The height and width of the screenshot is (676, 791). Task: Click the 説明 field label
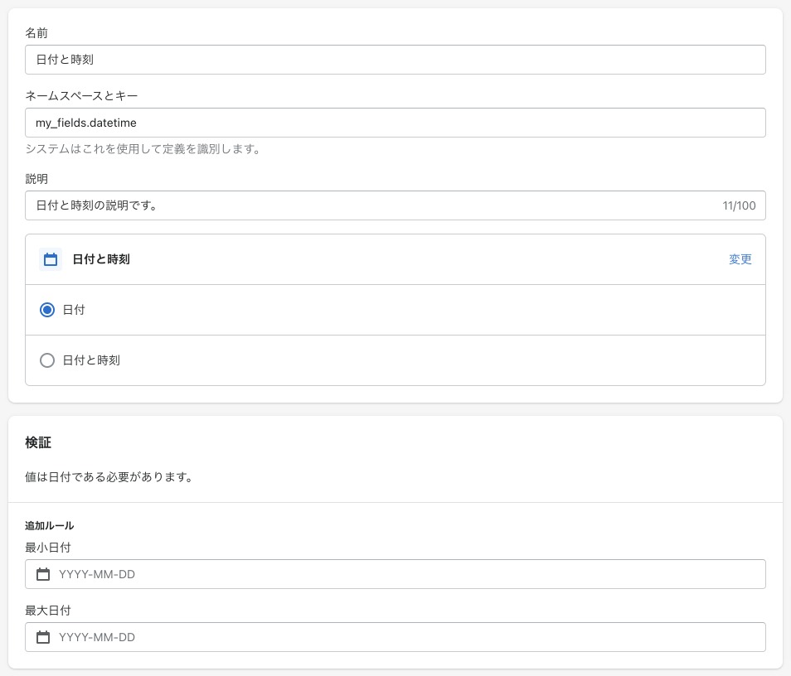(x=36, y=178)
